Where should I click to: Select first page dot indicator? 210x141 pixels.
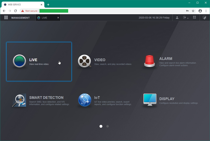[101, 126]
